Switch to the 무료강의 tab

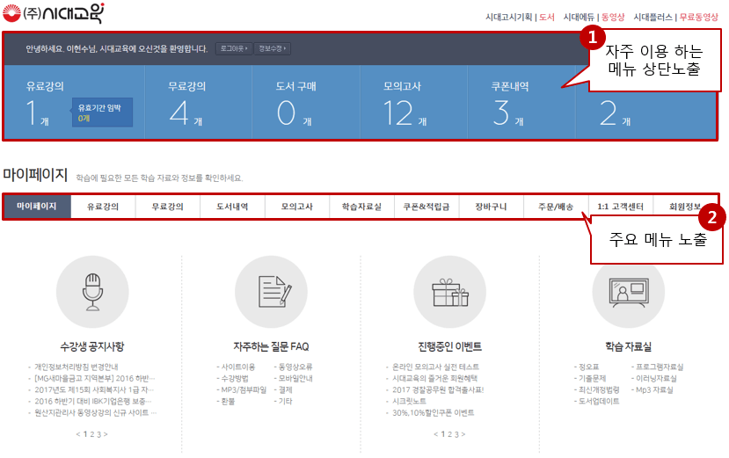pyautogui.click(x=167, y=207)
